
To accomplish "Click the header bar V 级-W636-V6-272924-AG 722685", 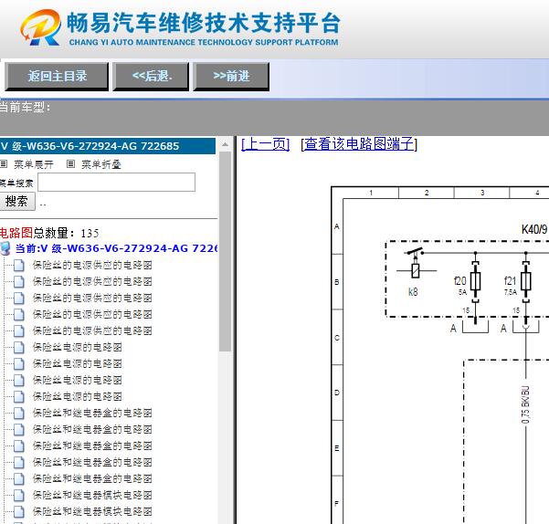I will (108, 146).
